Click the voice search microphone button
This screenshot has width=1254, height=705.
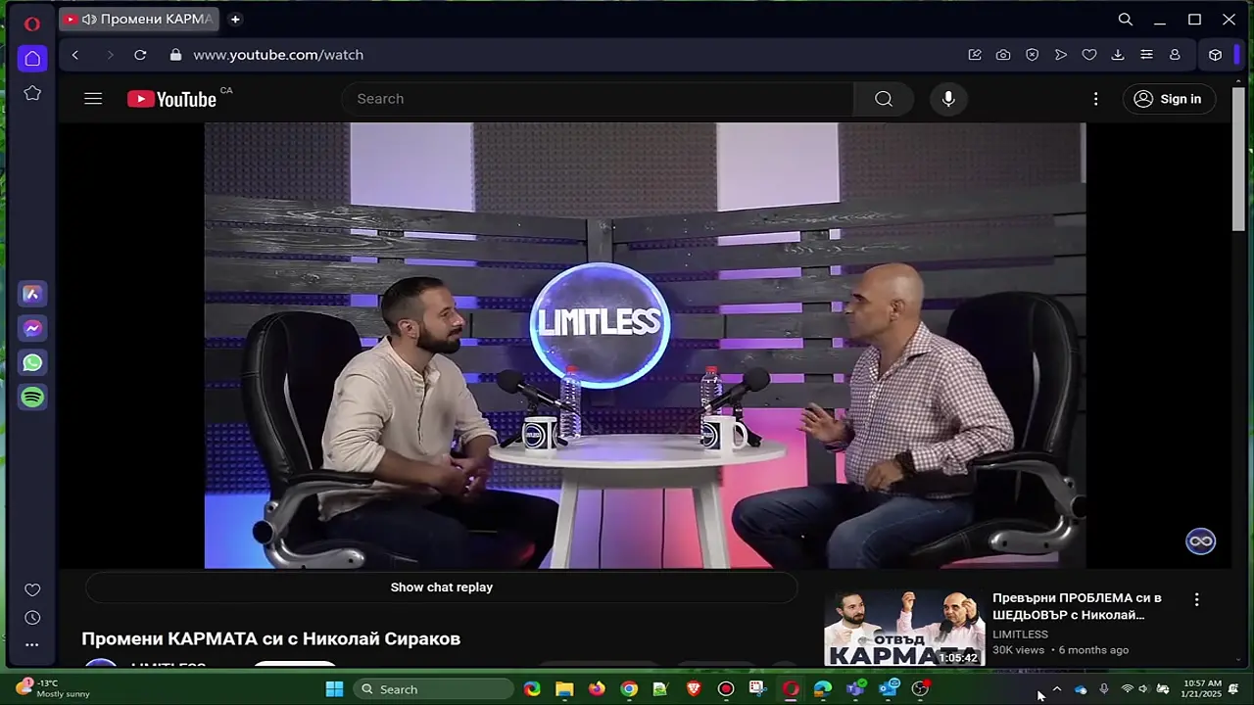pyautogui.click(x=947, y=99)
